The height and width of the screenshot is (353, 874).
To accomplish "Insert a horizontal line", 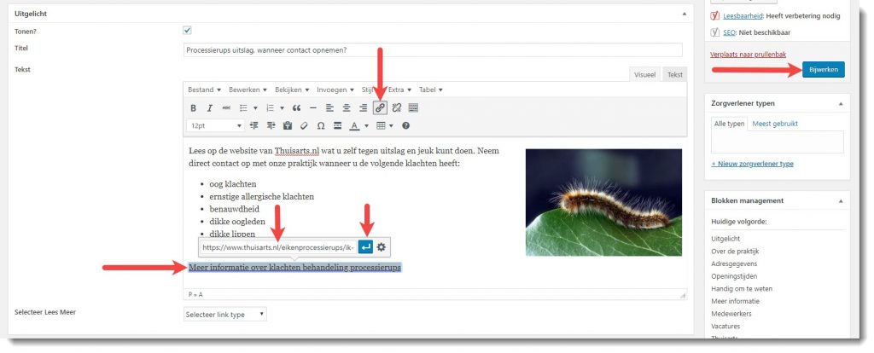I will point(312,108).
